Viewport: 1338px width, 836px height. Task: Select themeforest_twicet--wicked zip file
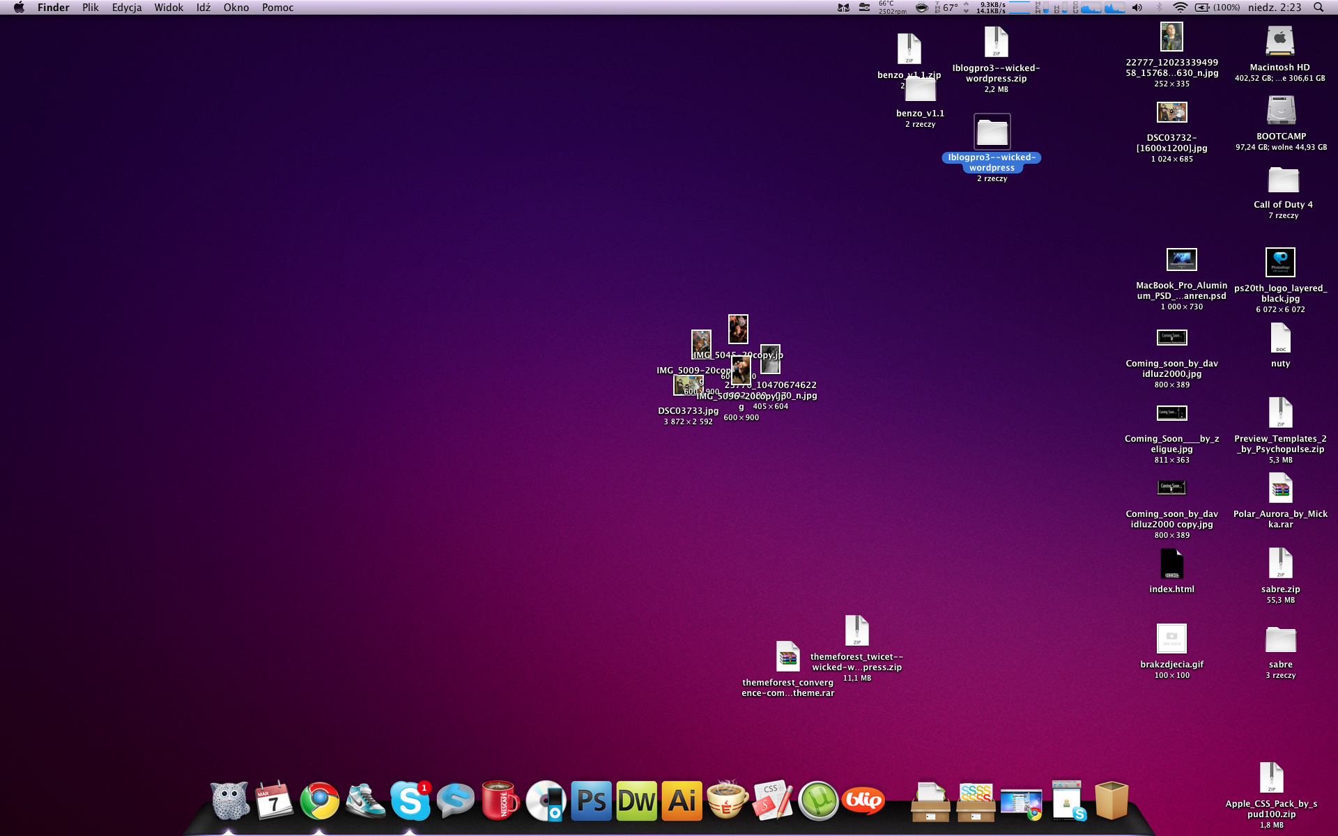pos(856,631)
